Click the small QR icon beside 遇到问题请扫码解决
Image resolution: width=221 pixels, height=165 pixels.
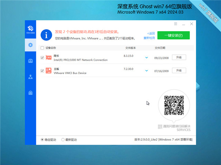tap(160, 126)
